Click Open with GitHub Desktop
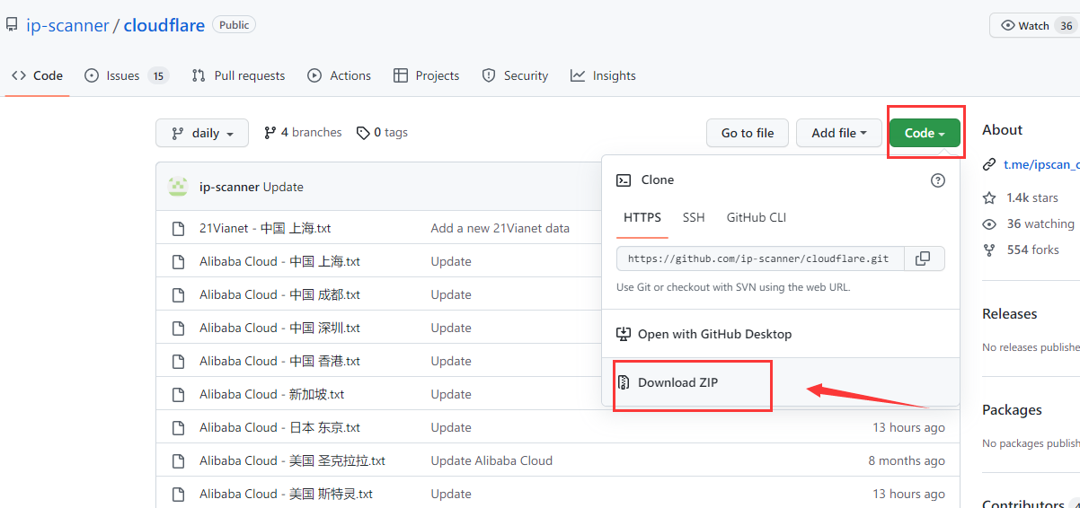1080x508 pixels. [x=714, y=334]
